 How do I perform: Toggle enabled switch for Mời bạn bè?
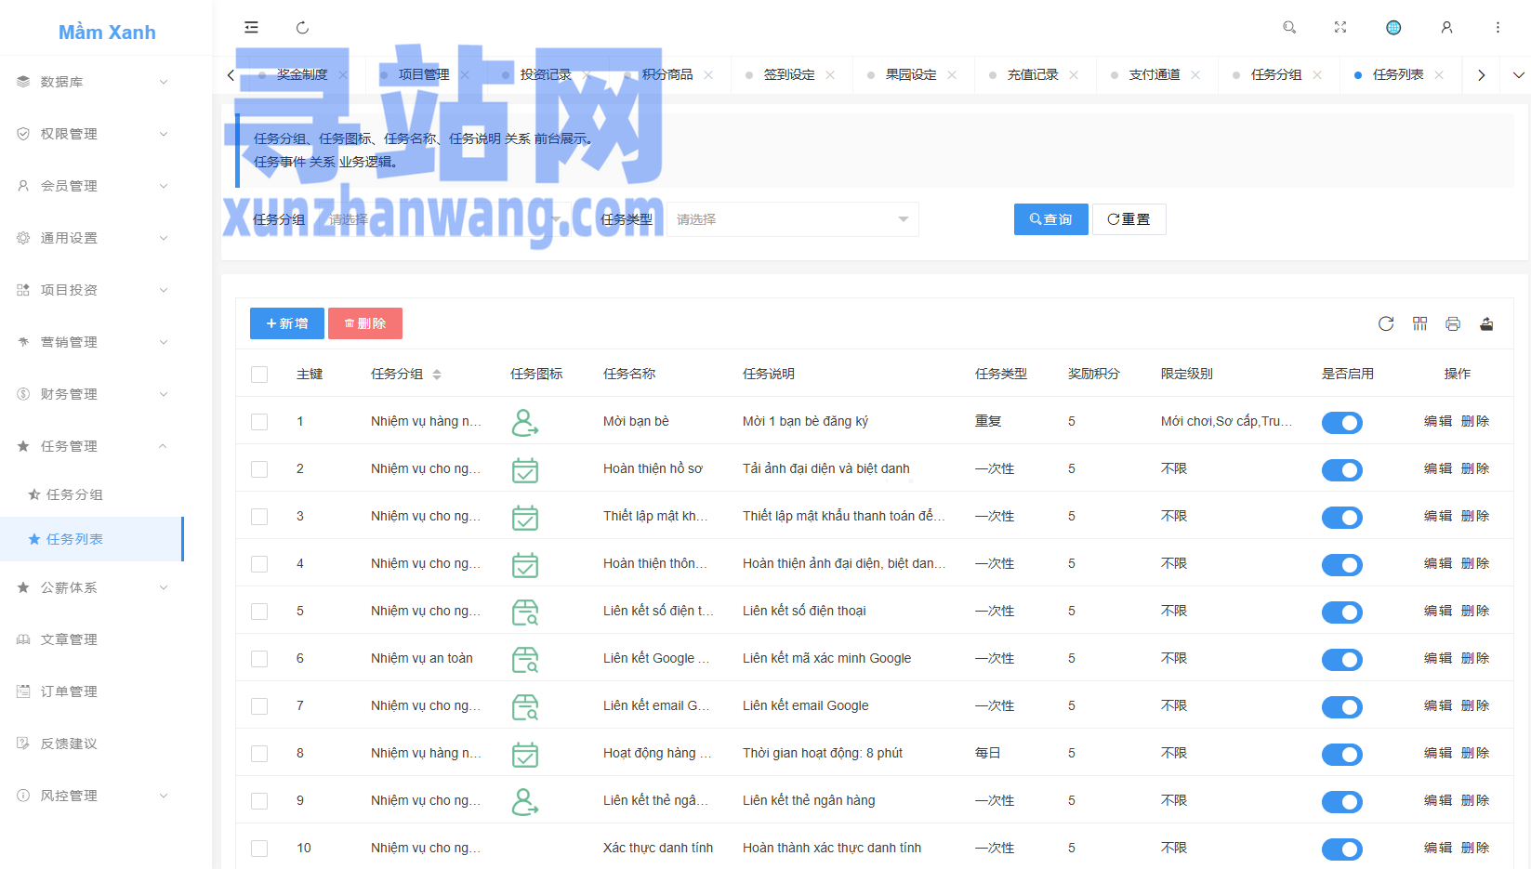coord(1341,423)
